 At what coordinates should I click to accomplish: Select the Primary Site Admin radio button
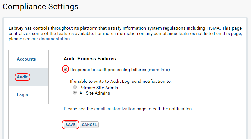(75, 87)
